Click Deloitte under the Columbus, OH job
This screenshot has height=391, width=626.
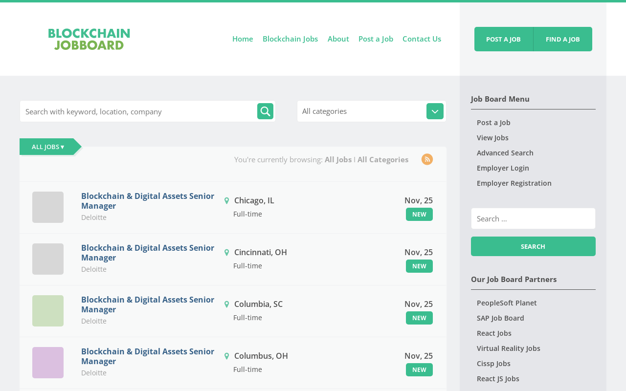[94, 373]
